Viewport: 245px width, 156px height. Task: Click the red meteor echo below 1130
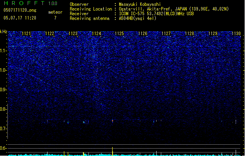[236, 121]
